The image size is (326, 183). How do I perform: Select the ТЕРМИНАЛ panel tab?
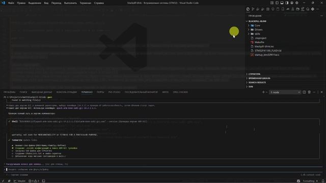(x=87, y=92)
